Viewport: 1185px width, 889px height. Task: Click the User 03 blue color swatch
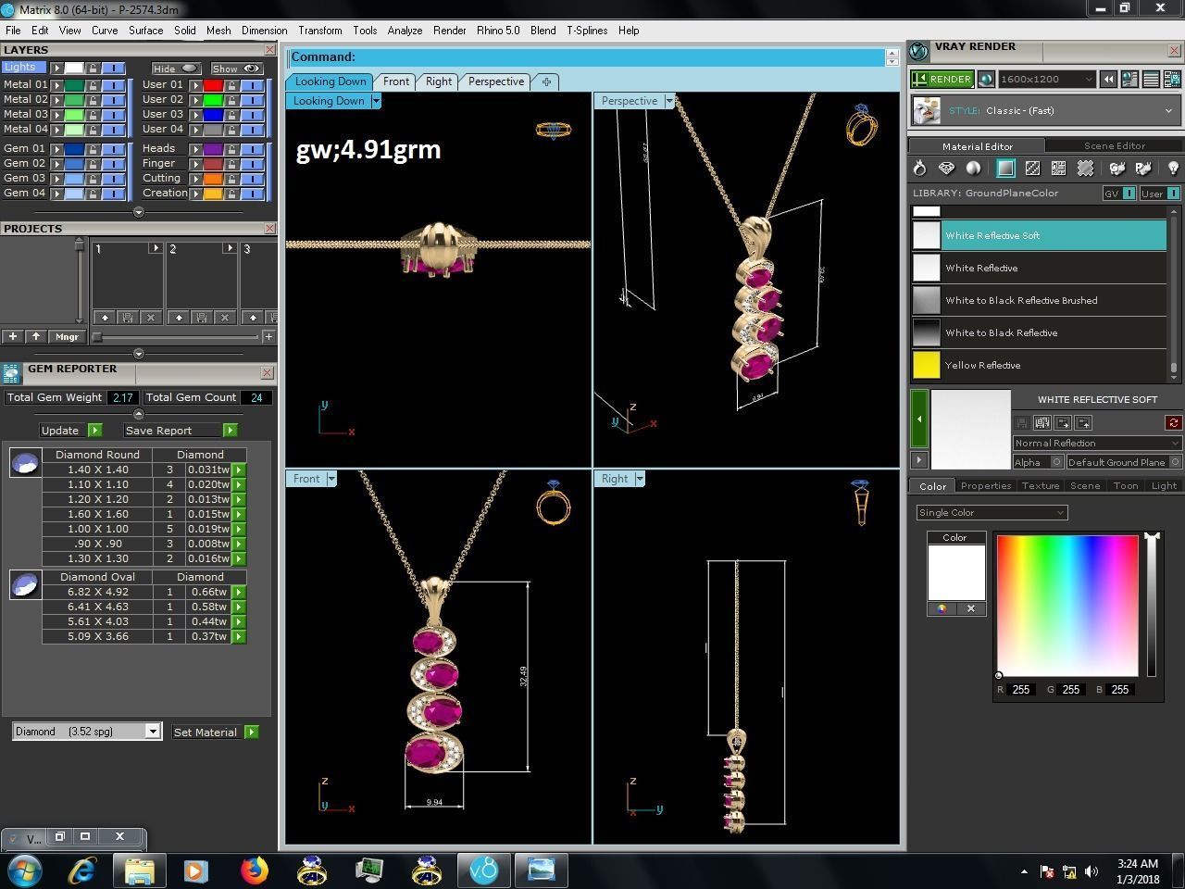[x=213, y=115]
